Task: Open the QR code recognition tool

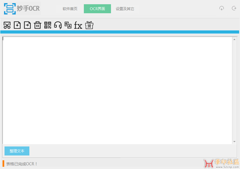Action: [x=48, y=25]
